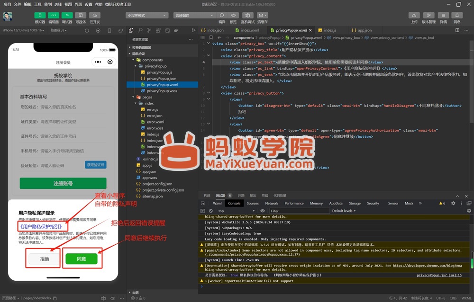Start real device debugging (真机调试)
This screenshot has width=474, height=302.
(x=247, y=16)
